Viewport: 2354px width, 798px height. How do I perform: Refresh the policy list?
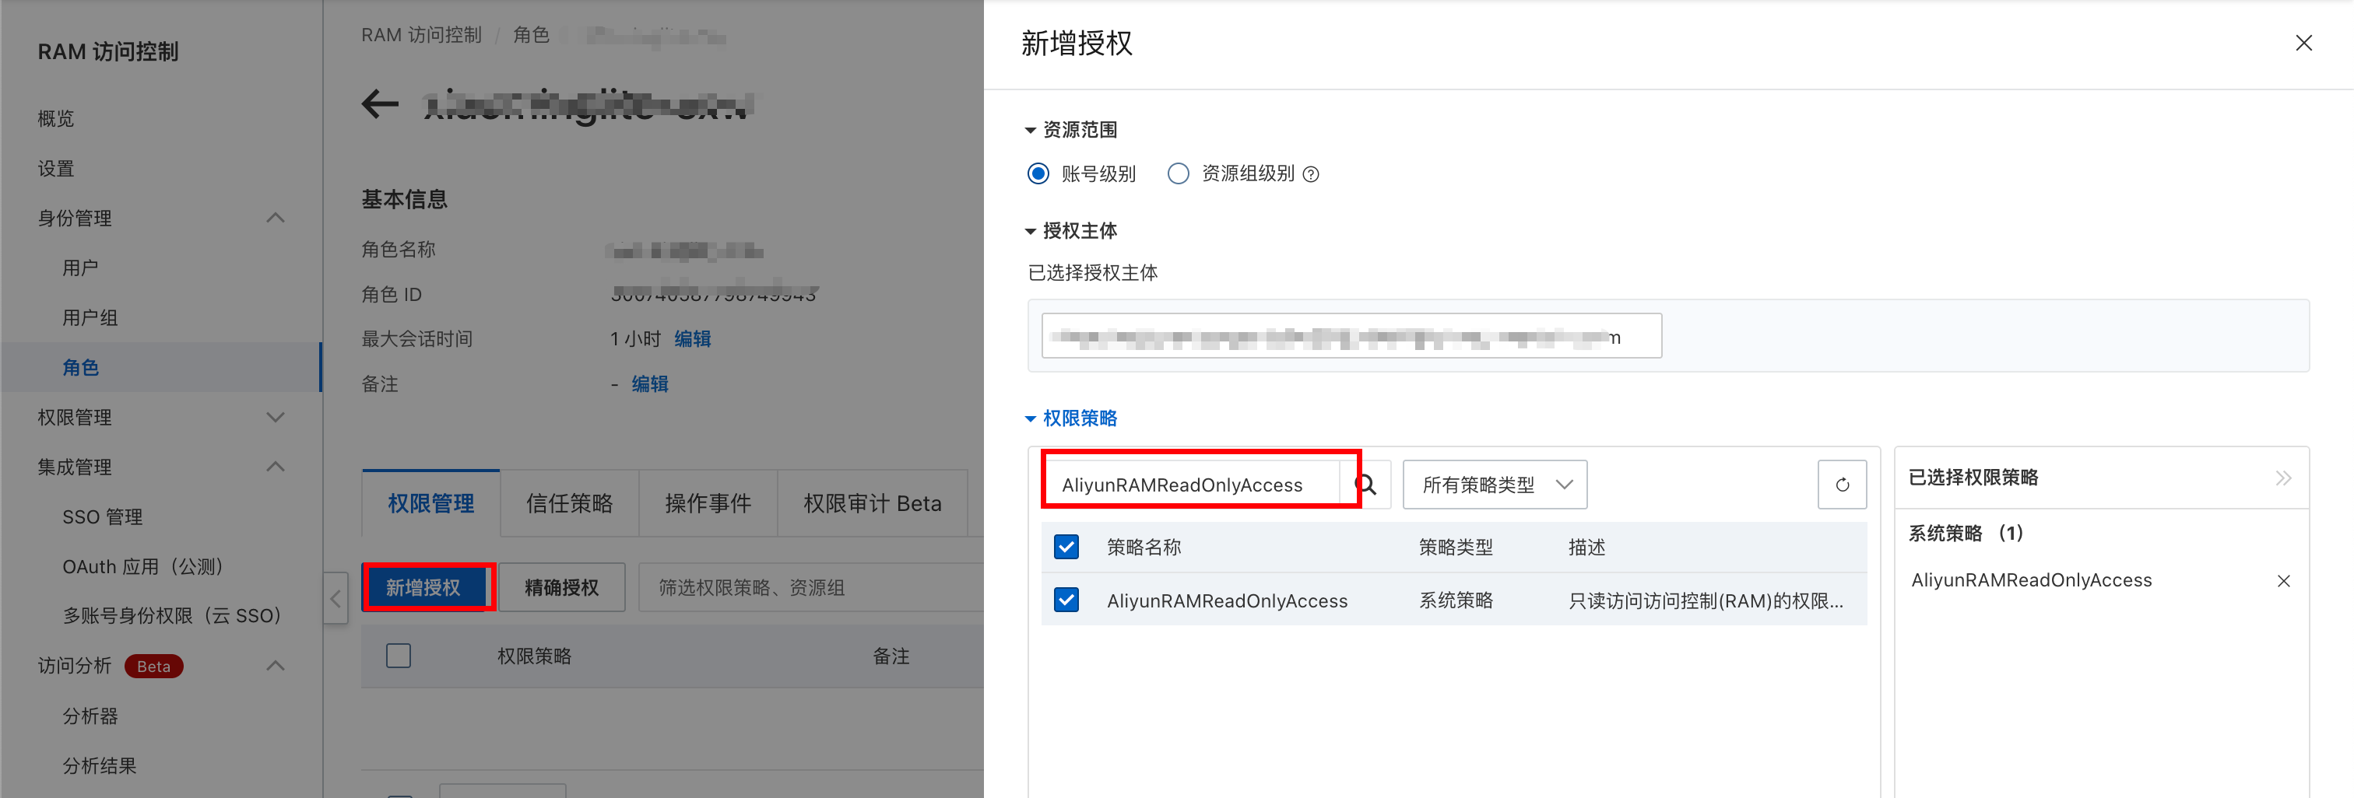pyautogui.click(x=1841, y=485)
